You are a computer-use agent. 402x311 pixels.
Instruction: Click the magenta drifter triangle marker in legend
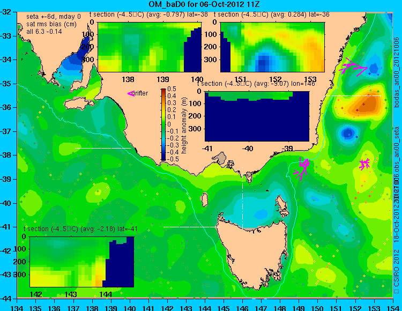pyautogui.click(x=131, y=94)
